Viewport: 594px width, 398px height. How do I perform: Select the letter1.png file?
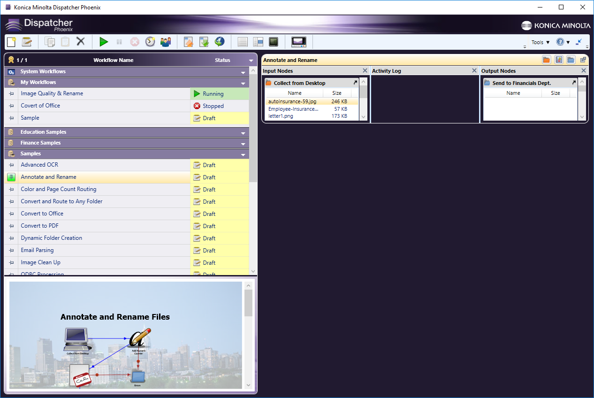click(x=312, y=116)
